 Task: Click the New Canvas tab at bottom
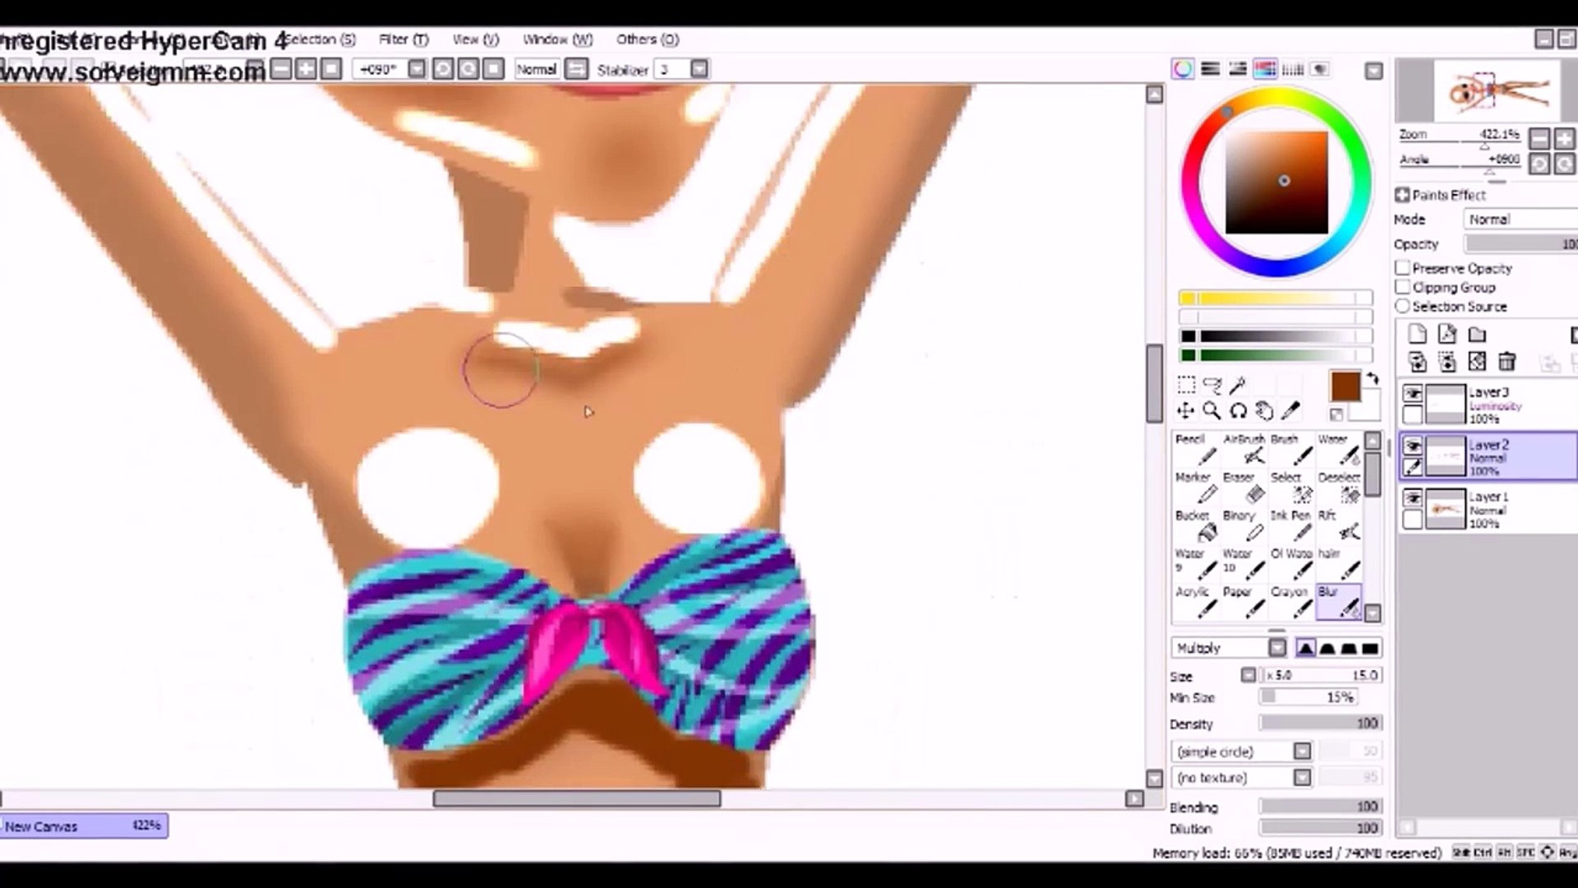tap(82, 826)
